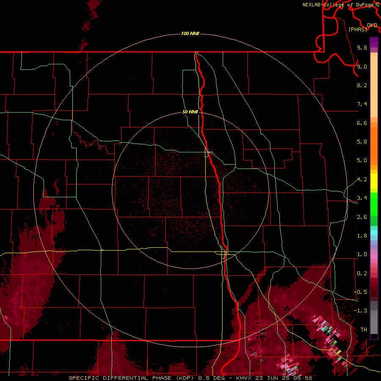Image resolution: width=381 pixels, height=381 pixels.
Task: Click the "05:58" time in caption
Action: point(302,378)
